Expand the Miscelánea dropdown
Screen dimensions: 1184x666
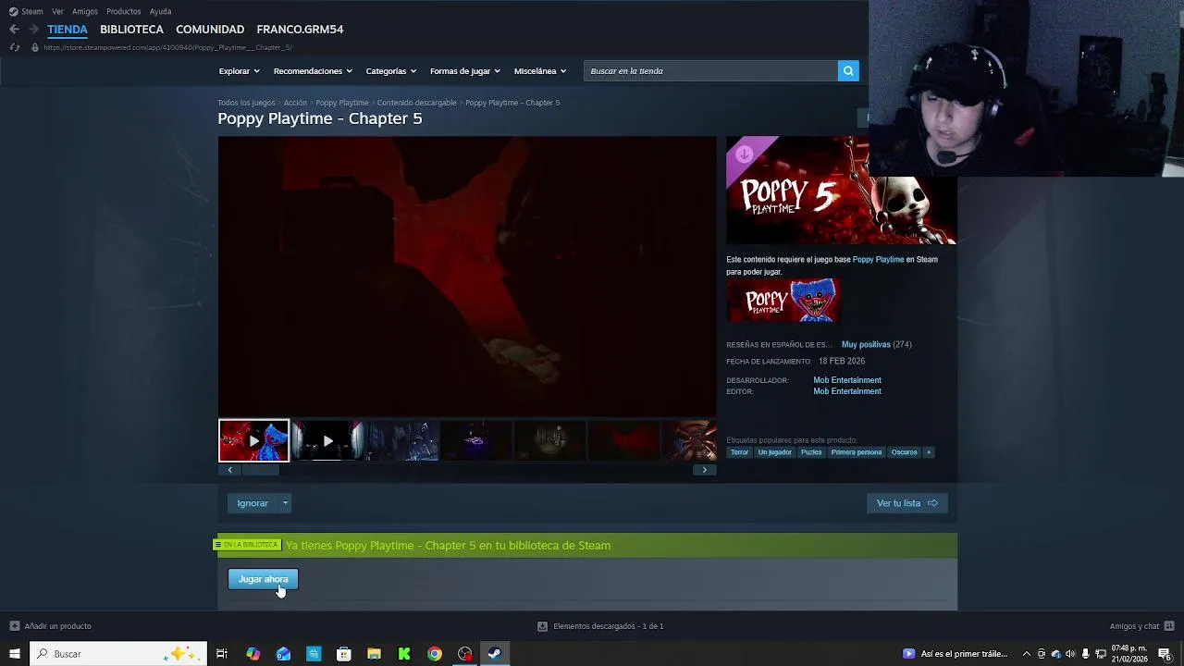[540, 71]
